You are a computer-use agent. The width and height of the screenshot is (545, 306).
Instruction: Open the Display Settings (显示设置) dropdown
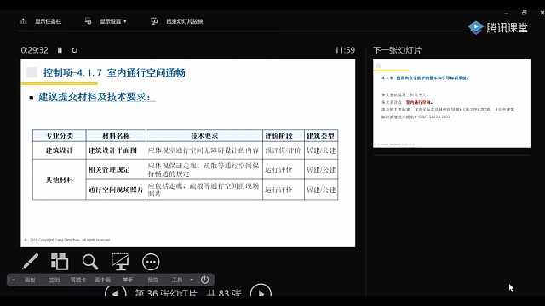point(106,21)
